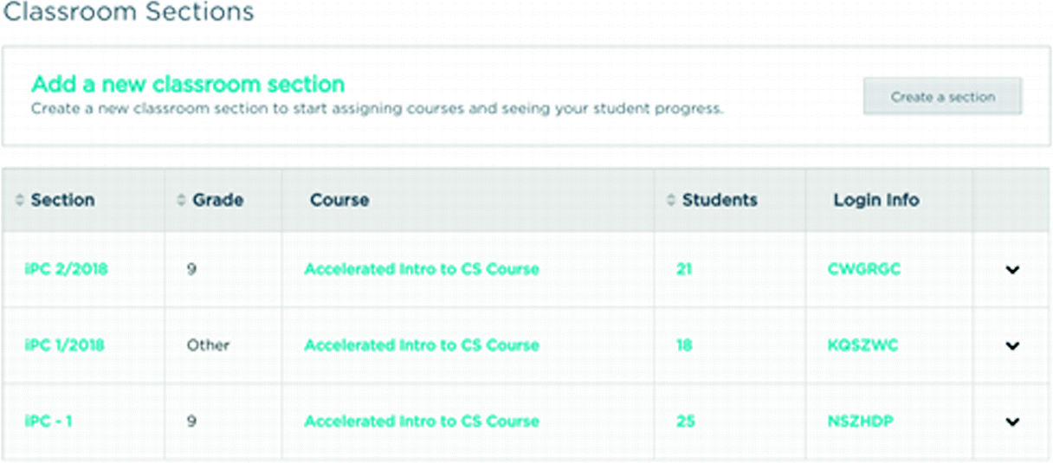Screen dimensions: 1053x463
Task: Open the dropdown for iPC - 1 row
Action: [1011, 421]
